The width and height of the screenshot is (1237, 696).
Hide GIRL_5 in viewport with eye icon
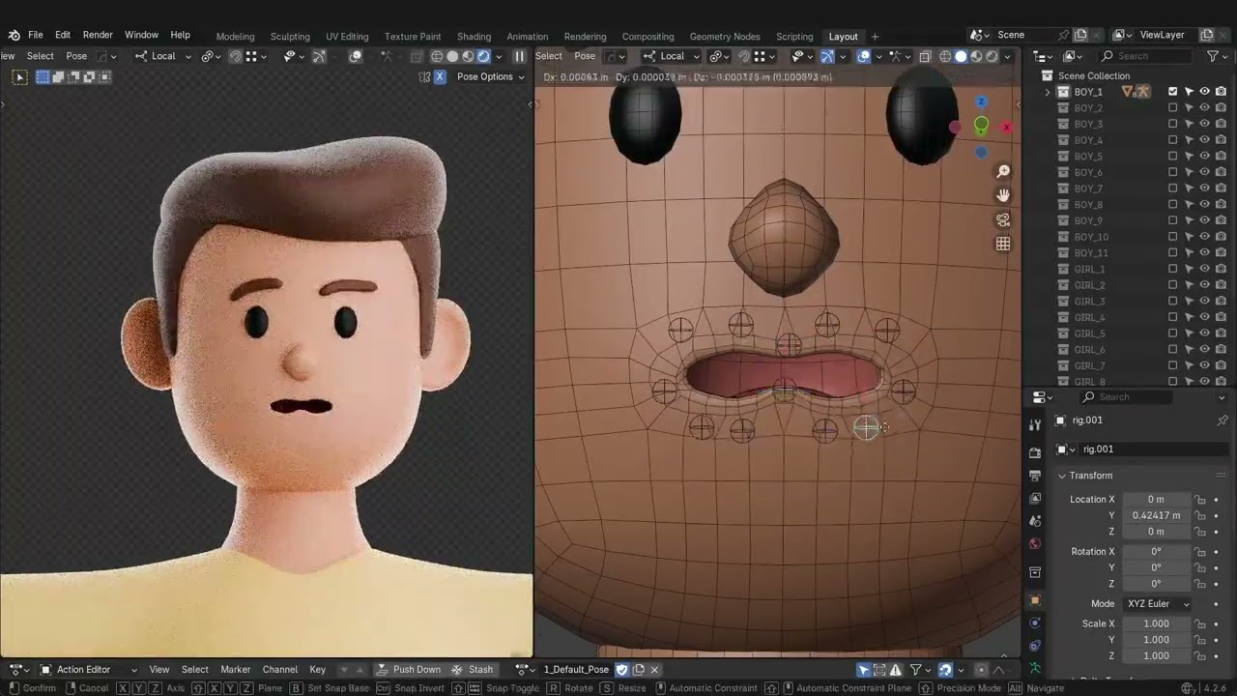1205,333
